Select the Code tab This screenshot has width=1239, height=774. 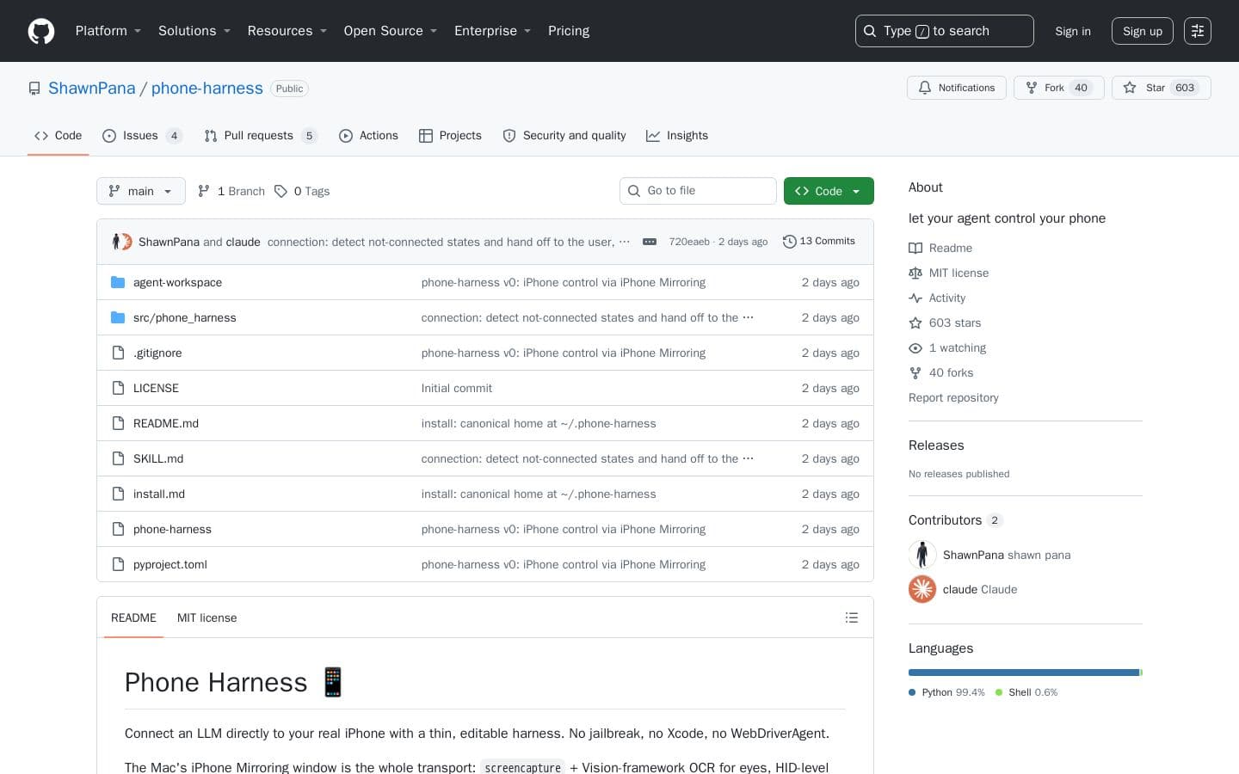(x=59, y=136)
